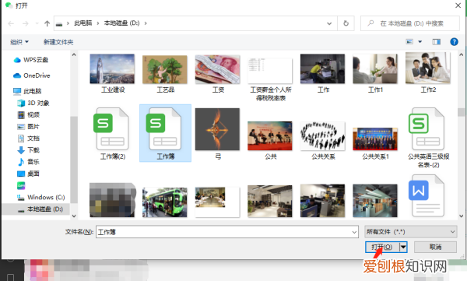The image size is (467, 281).
Task: Expand the address bar history dropdown
Action: tap(329, 23)
